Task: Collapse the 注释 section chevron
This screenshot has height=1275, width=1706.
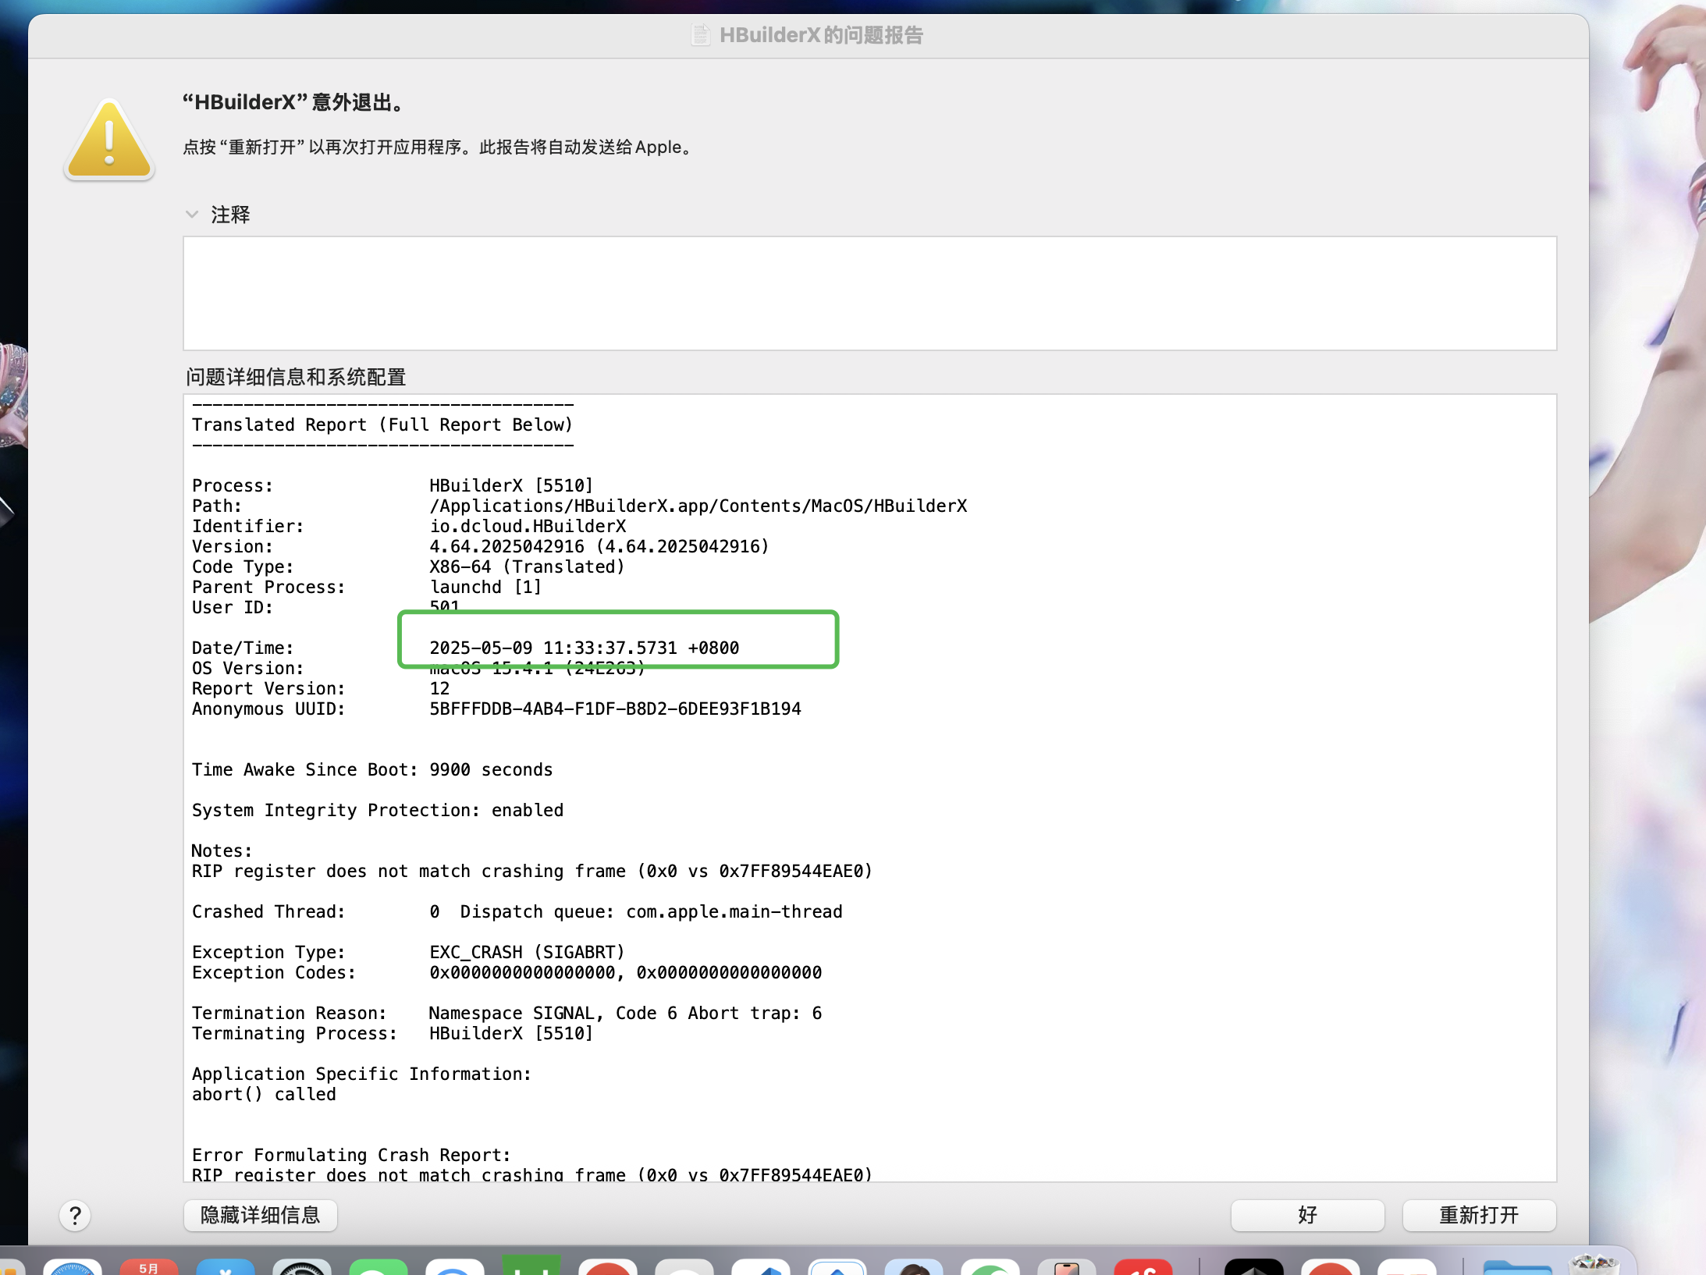Action: [192, 214]
